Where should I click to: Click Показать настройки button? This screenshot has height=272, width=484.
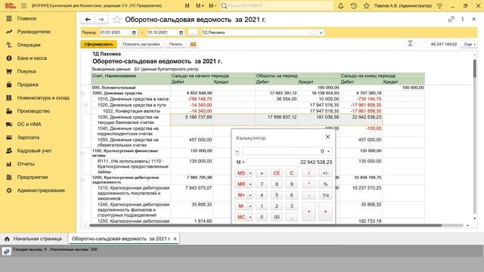click(141, 44)
